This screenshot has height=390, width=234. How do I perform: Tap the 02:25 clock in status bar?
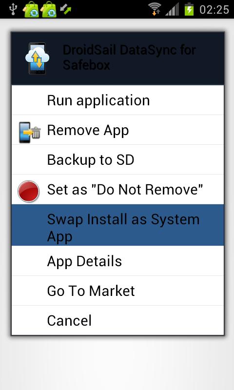[x=214, y=10]
